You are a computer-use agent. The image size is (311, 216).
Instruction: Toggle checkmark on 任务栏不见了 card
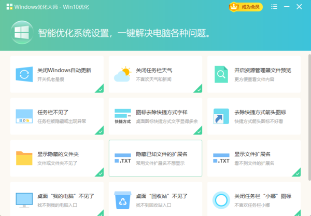[x=100, y=131]
